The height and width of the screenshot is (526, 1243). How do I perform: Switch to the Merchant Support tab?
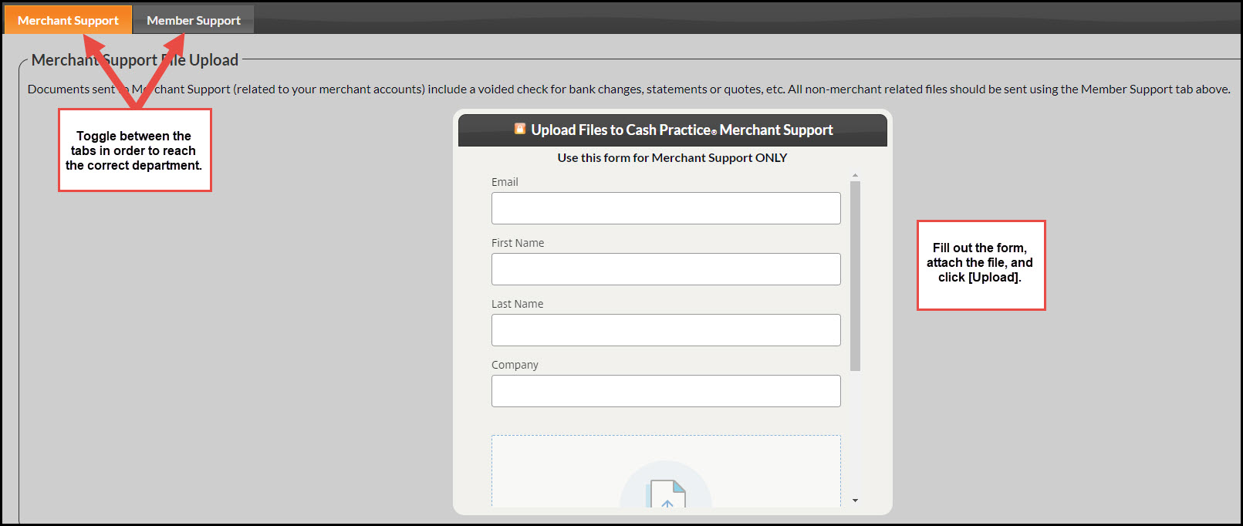click(68, 20)
